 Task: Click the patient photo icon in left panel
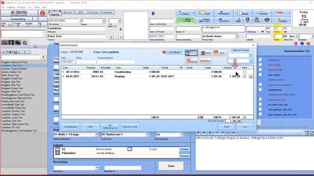point(11,43)
